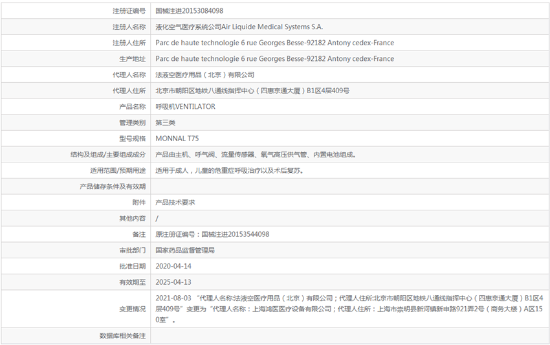Select the composition text 产品由主机、呼气阀
This screenshot has width=550, height=345.
pos(185,155)
